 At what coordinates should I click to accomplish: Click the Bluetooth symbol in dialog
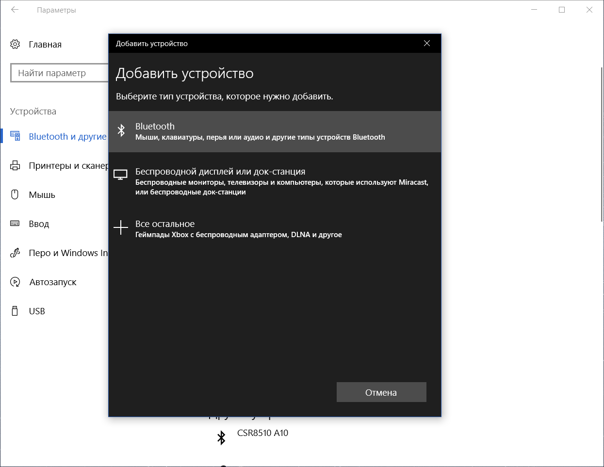121,130
